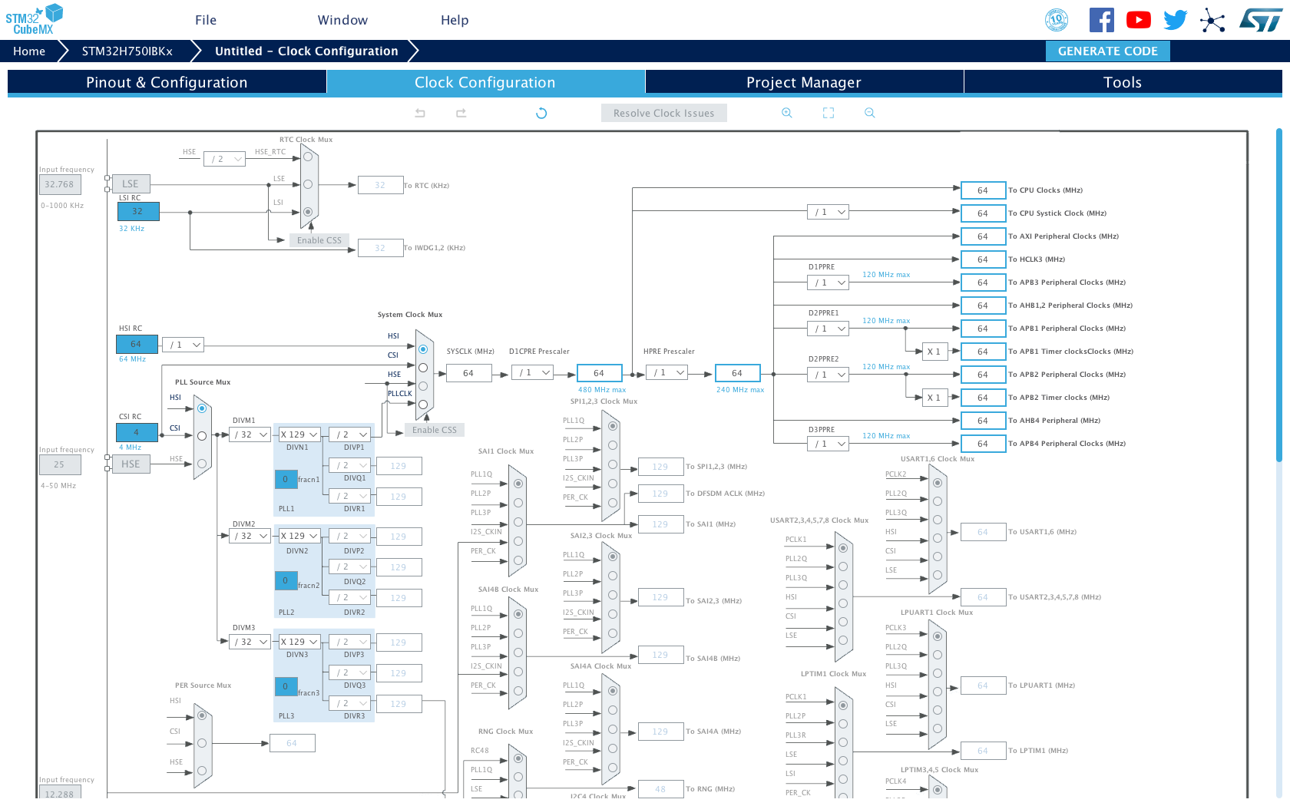The height and width of the screenshot is (806, 1290).
Task: Open D1PPRE /1 prescaler dropdown
Action: pos(828,282)
